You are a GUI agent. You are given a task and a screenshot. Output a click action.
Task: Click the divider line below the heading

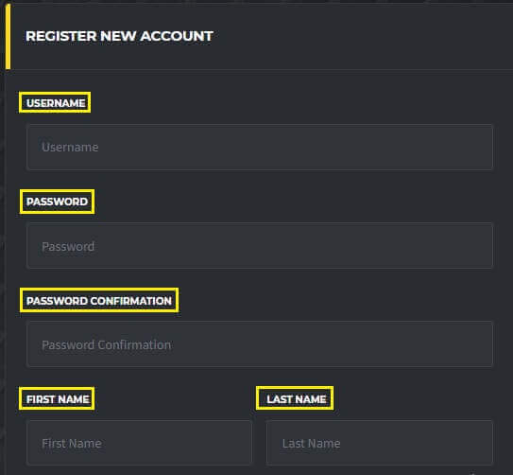(262, 69)
